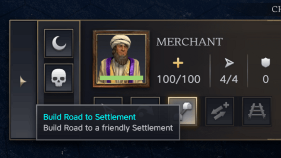
Task: Click the tooltip description about friendly Settlement
Action: pos(108,127)
